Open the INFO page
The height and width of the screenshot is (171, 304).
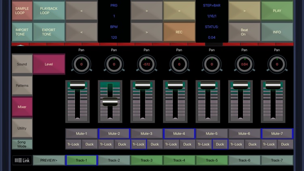pyautogui.click(x=277, y=32)
